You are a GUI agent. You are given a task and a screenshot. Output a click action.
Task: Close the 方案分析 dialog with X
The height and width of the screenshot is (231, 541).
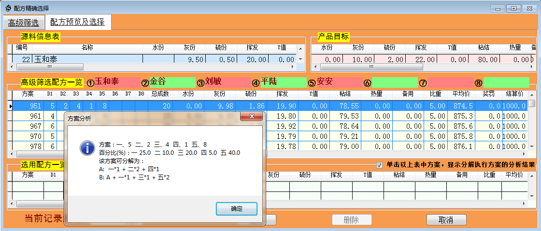point(252,116)
